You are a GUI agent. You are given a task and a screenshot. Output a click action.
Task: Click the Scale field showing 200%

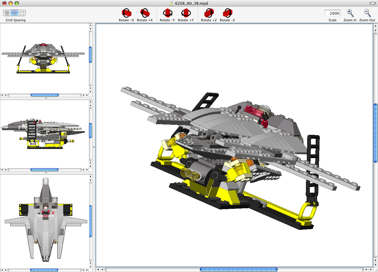tap(333, 13)
